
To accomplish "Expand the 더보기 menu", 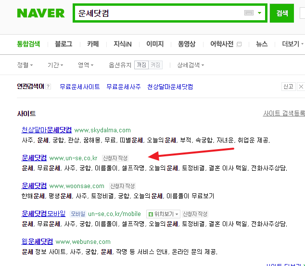I will (x=292, y=44).
